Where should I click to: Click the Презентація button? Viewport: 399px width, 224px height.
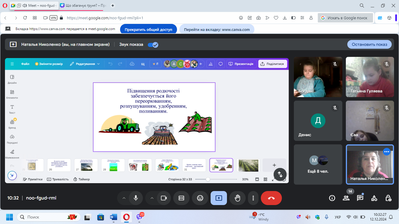tap(242, 64)
